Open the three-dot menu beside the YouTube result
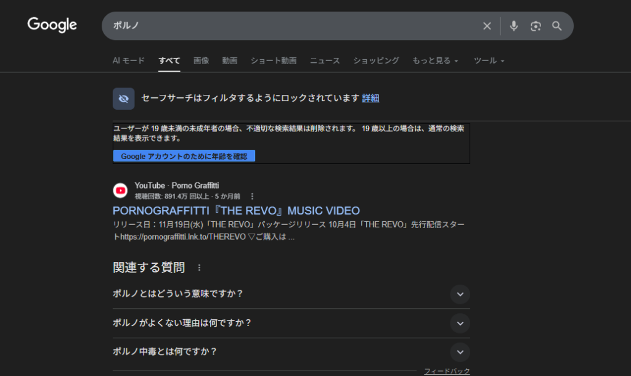The width and height of the screenshot is (631, 376). click(252, 196)
